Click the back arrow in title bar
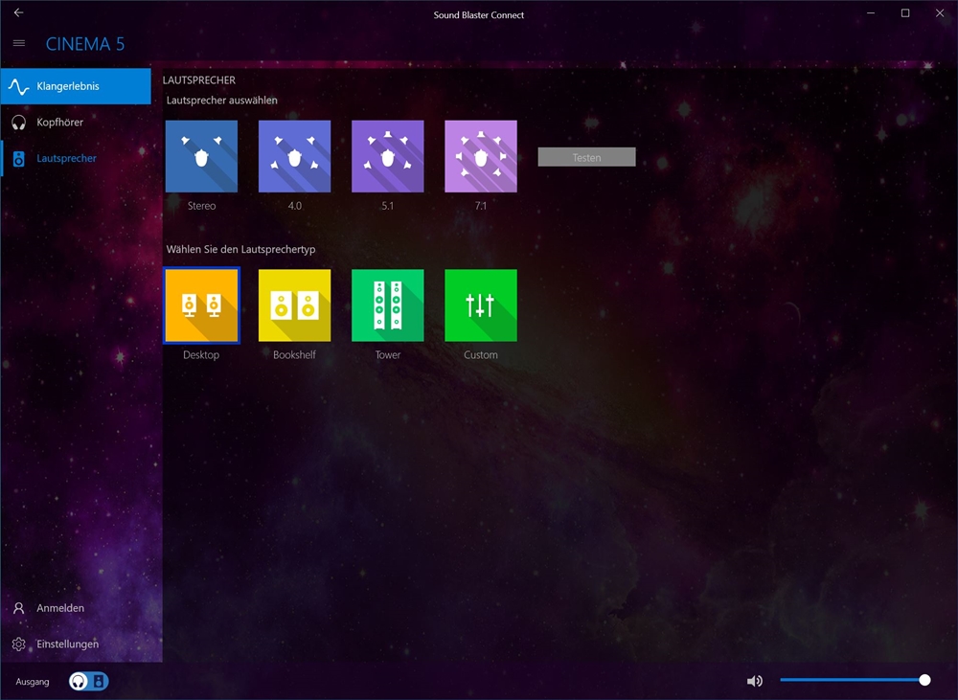The height and width of the screenshot is (700, 958). point(18,13)
